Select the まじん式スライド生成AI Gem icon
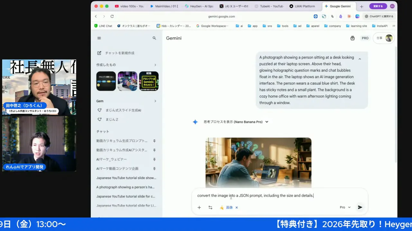Image resolution: width=412 pixels, height=231 pixels. [x=100, y=110]
